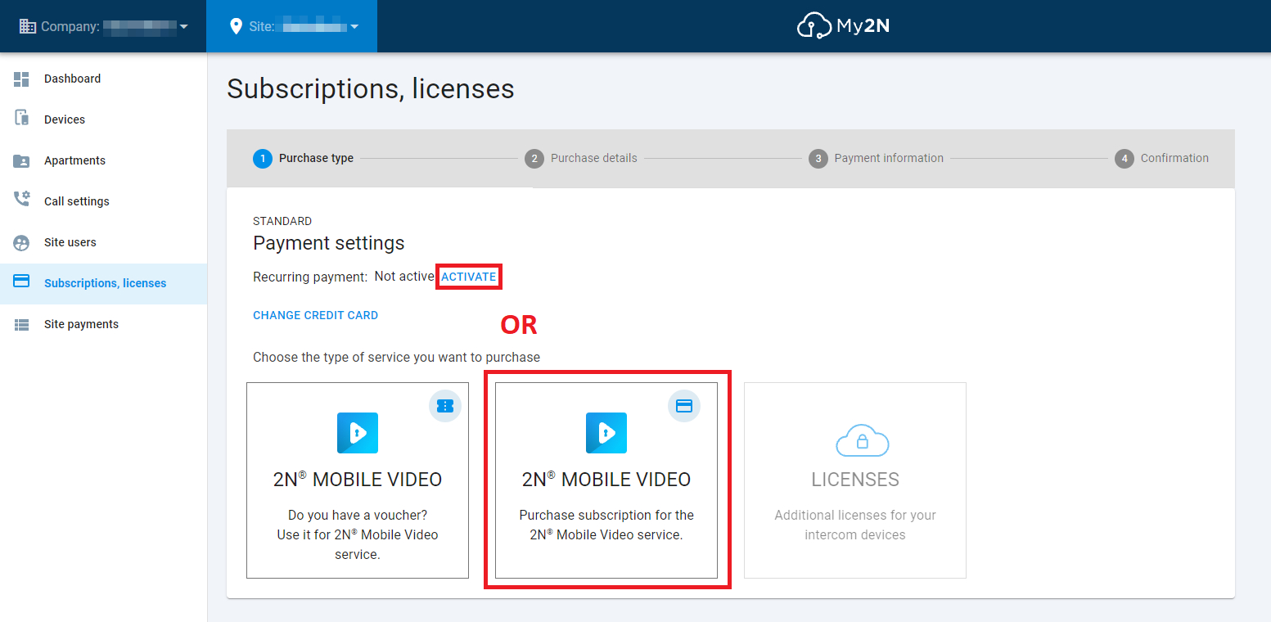Open Call settings
The width and height of the screenshot is (1271, 622).
click(x=103, y=201)
